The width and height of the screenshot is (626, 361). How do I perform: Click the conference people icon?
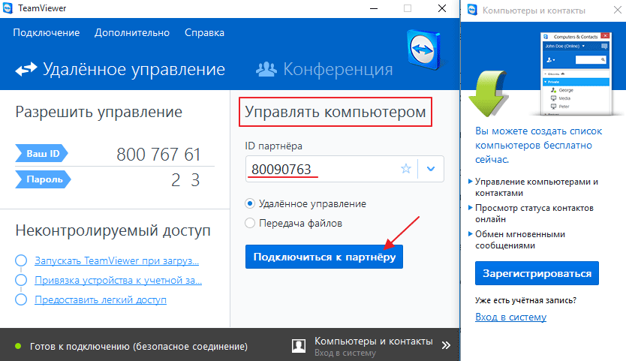click(x=266, y=70)
